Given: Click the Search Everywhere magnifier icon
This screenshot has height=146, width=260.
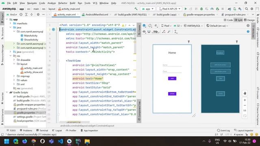Looking at the screenshot, I should [247, 9].
